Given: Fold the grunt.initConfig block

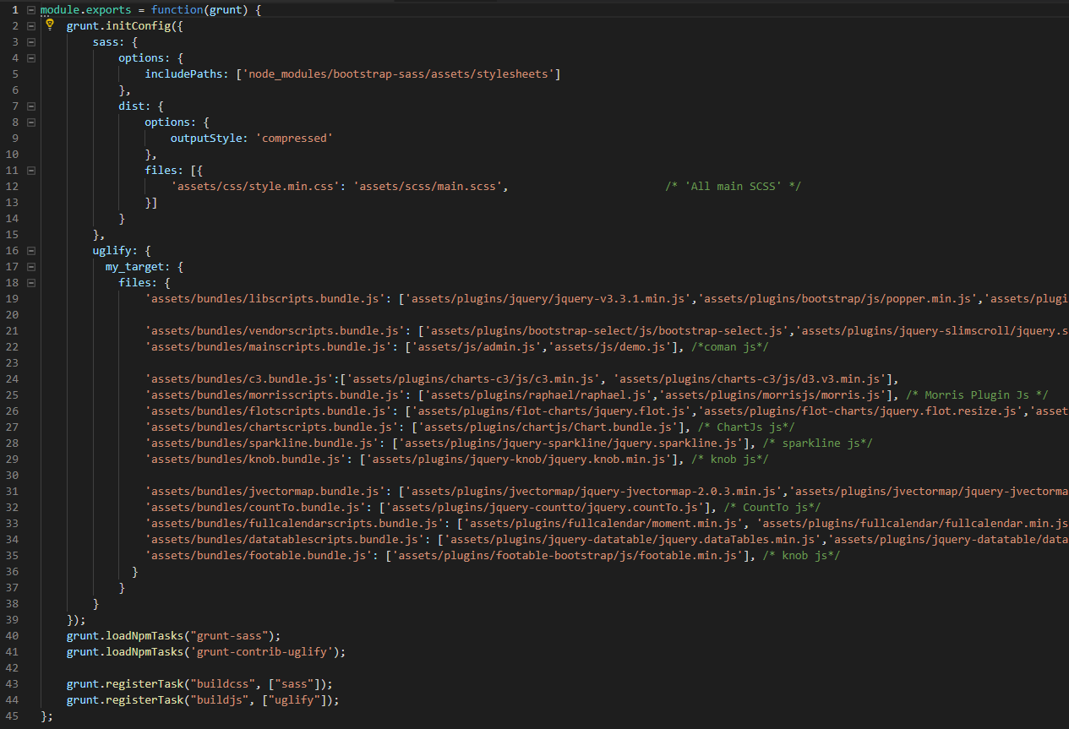Looking at the screenshot, I should [x=31, y=25].
